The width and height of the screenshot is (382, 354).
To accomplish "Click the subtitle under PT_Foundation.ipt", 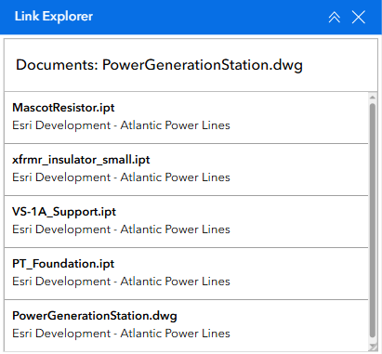I will pos(121,282).
